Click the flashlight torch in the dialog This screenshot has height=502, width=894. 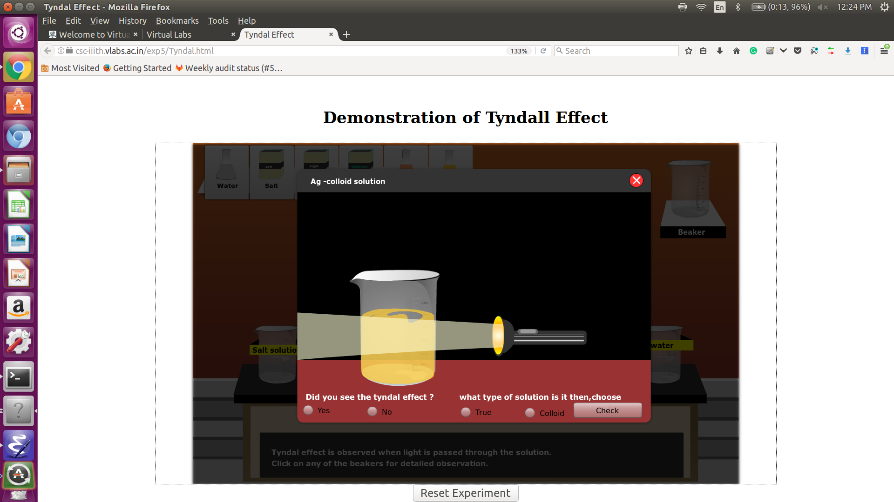click(x=540, y=337)
